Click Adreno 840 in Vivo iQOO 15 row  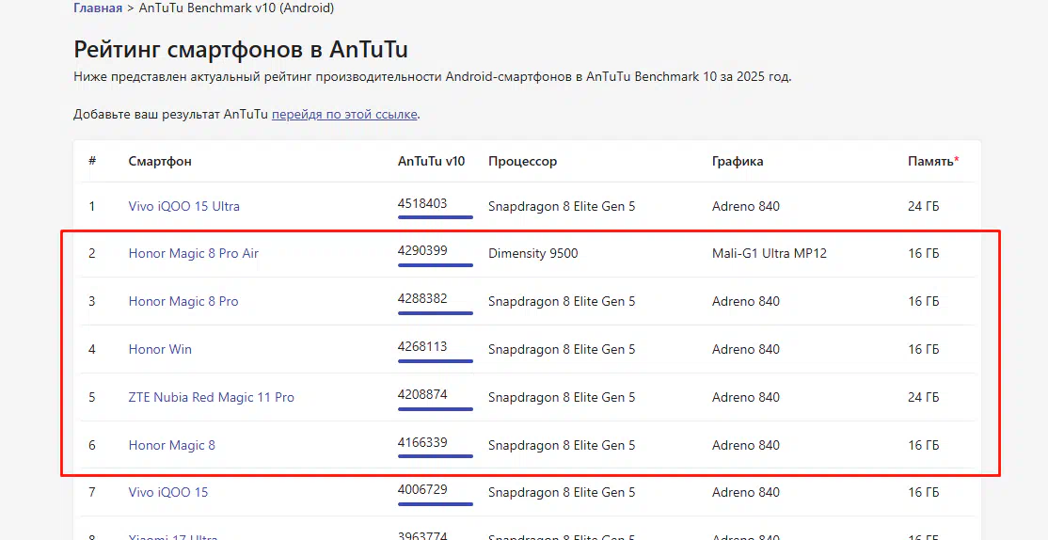pos(746,493)
